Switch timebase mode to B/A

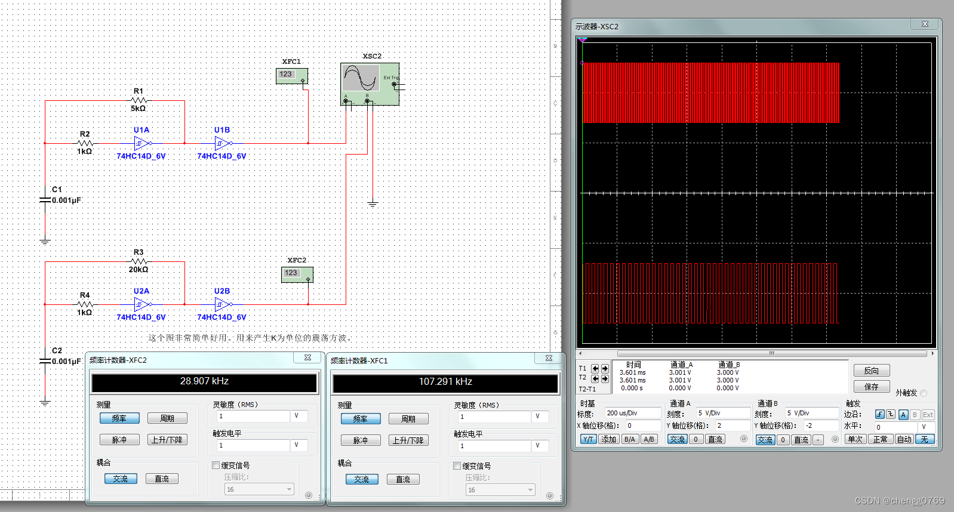(x=629, y=439)
